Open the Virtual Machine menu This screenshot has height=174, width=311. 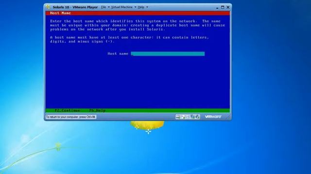point(122,7)
